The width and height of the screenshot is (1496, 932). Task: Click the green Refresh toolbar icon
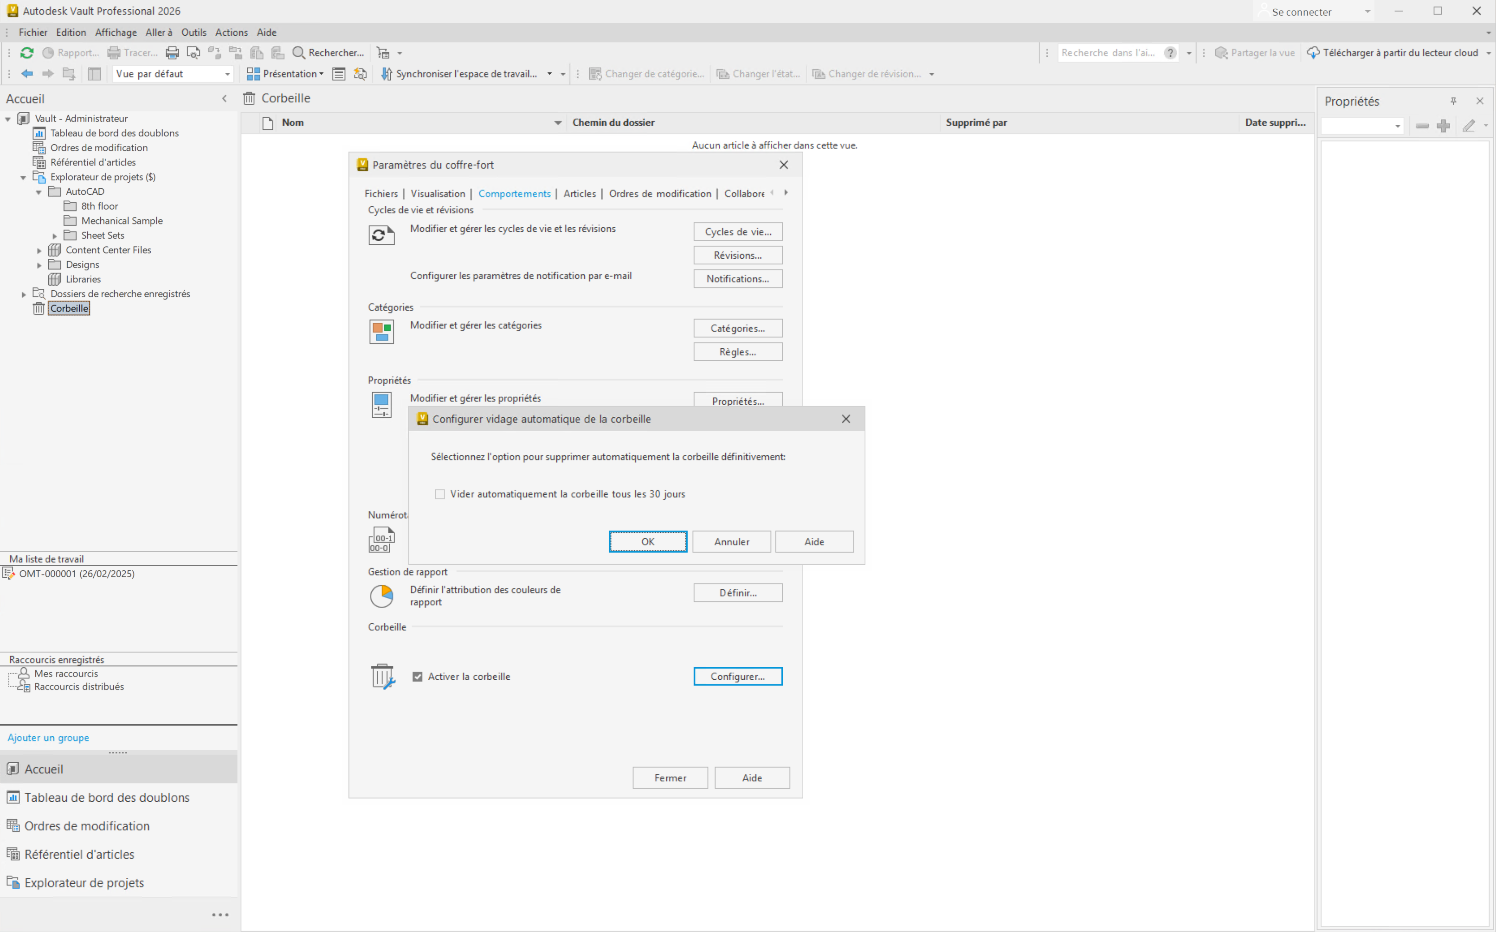coord(26,53)
